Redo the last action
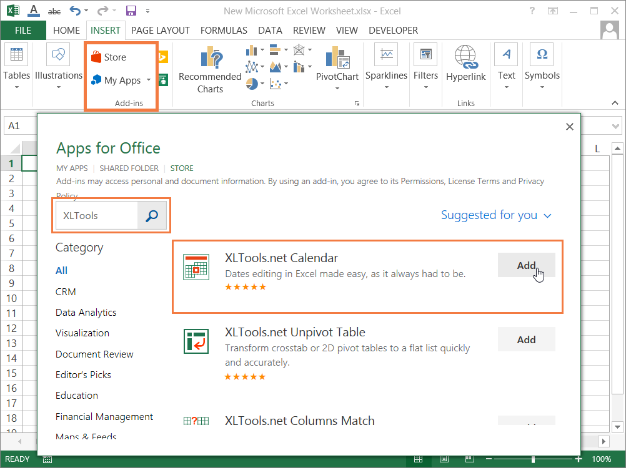This screenshot has height=468, width=626. [102, 11]
